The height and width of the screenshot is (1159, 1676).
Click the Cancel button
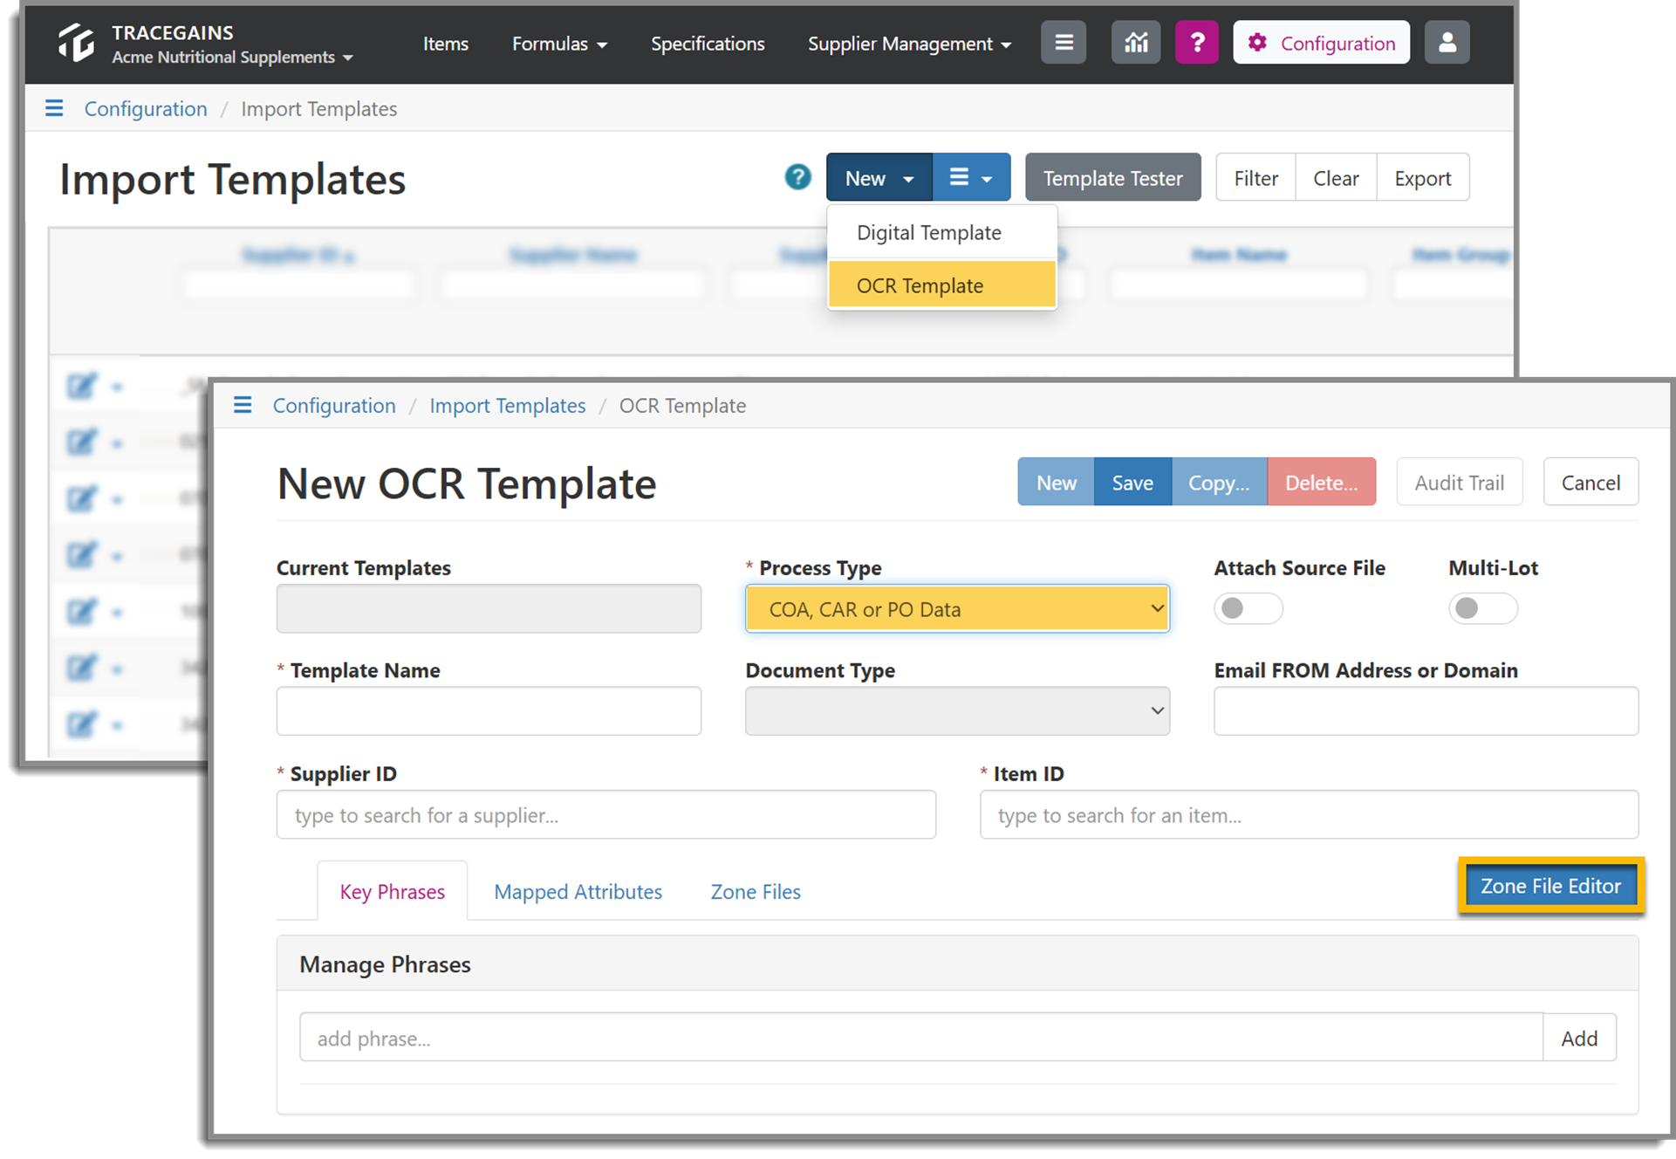pyautogui.click(x=1590, y=482)
